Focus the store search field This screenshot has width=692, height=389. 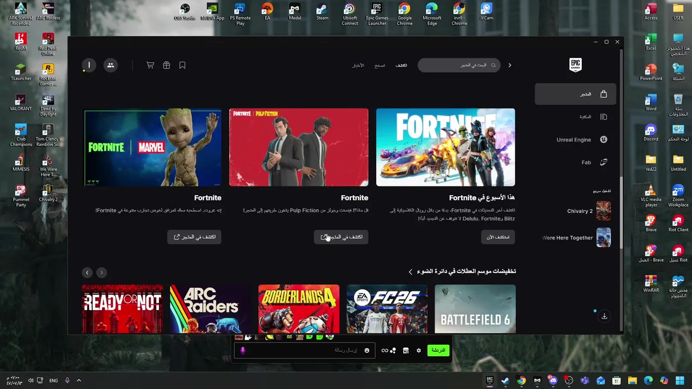coord(459,65)
